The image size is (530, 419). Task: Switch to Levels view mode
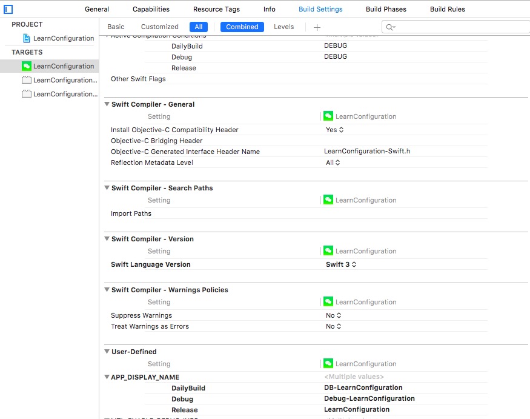coord(284,27)
